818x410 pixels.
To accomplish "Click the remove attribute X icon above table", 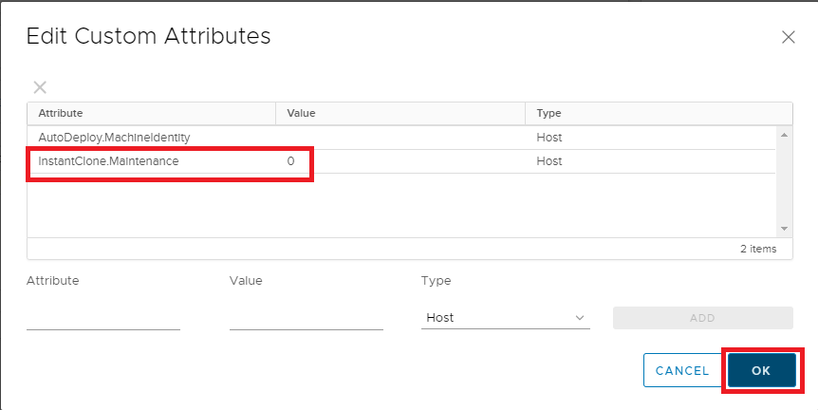I will 40,87.
